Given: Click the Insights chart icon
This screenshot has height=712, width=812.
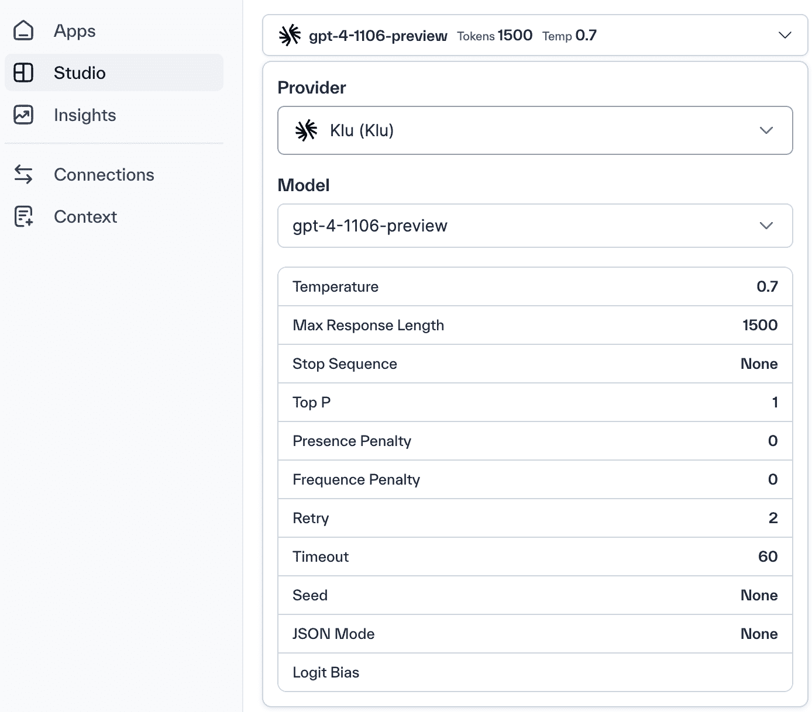Looking at the screenshot, I should [23, 115].
